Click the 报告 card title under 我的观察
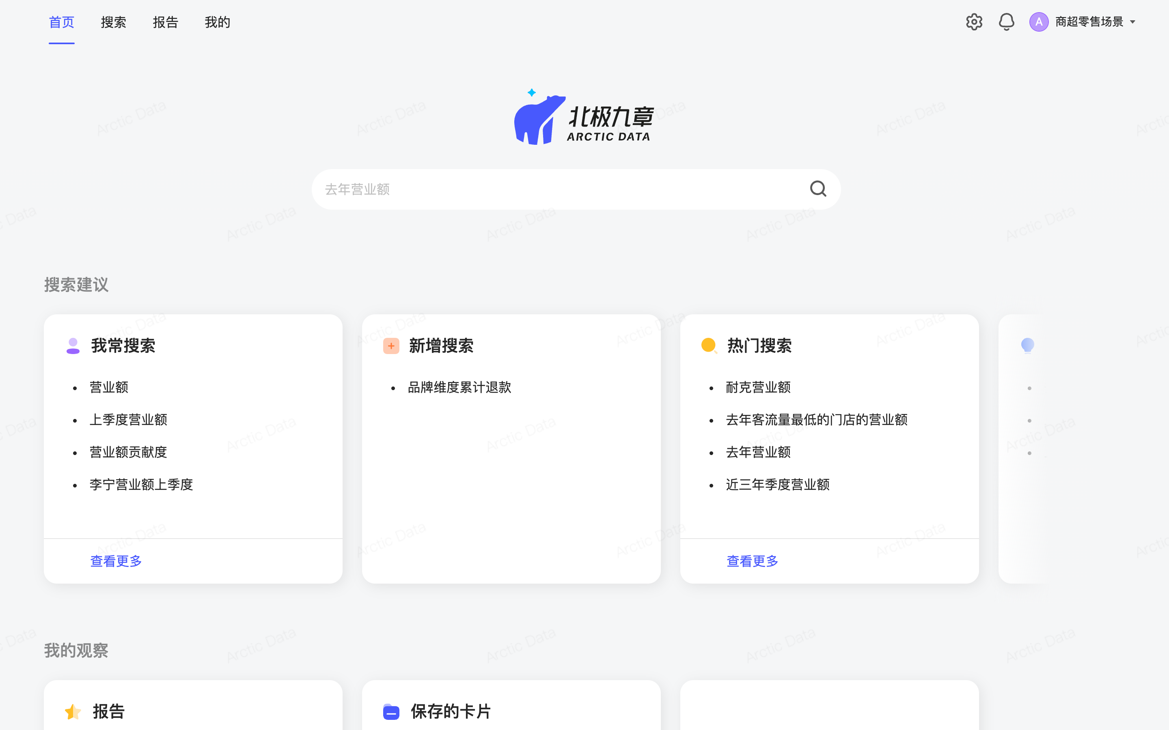Image resolution: width=1169 pixels, height=730 pixels. (x=109, y=711)
